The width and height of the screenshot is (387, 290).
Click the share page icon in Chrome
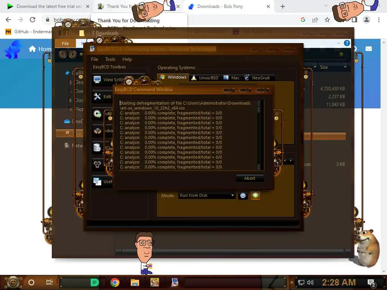click(315, 20)
